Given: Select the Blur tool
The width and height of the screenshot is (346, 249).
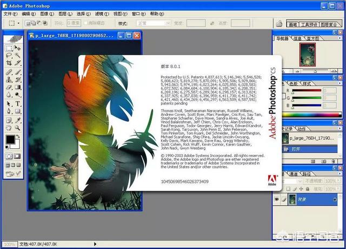Looking at the screenshot, I should tap(9, 95).
